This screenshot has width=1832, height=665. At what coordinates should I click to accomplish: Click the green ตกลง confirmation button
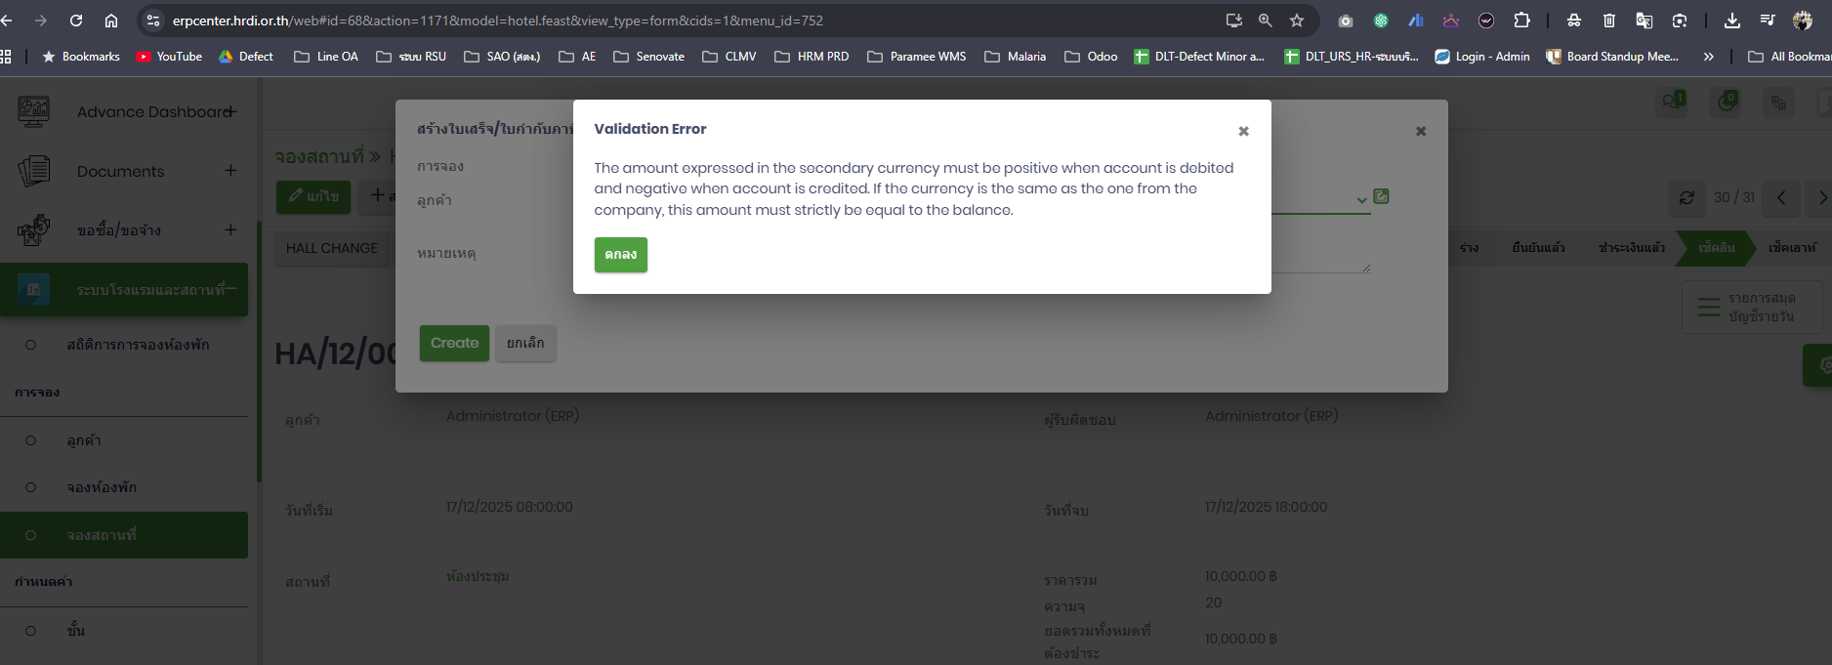coord(620,255)
